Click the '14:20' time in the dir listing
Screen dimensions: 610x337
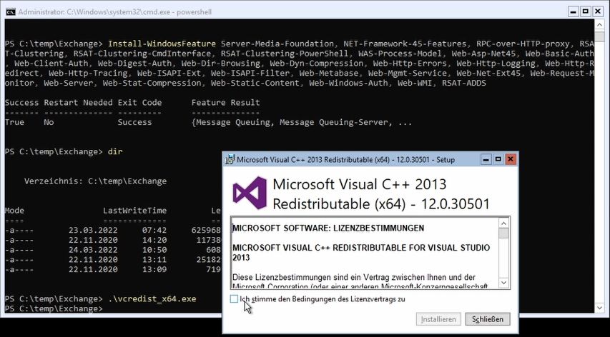[x=154, y=240]
